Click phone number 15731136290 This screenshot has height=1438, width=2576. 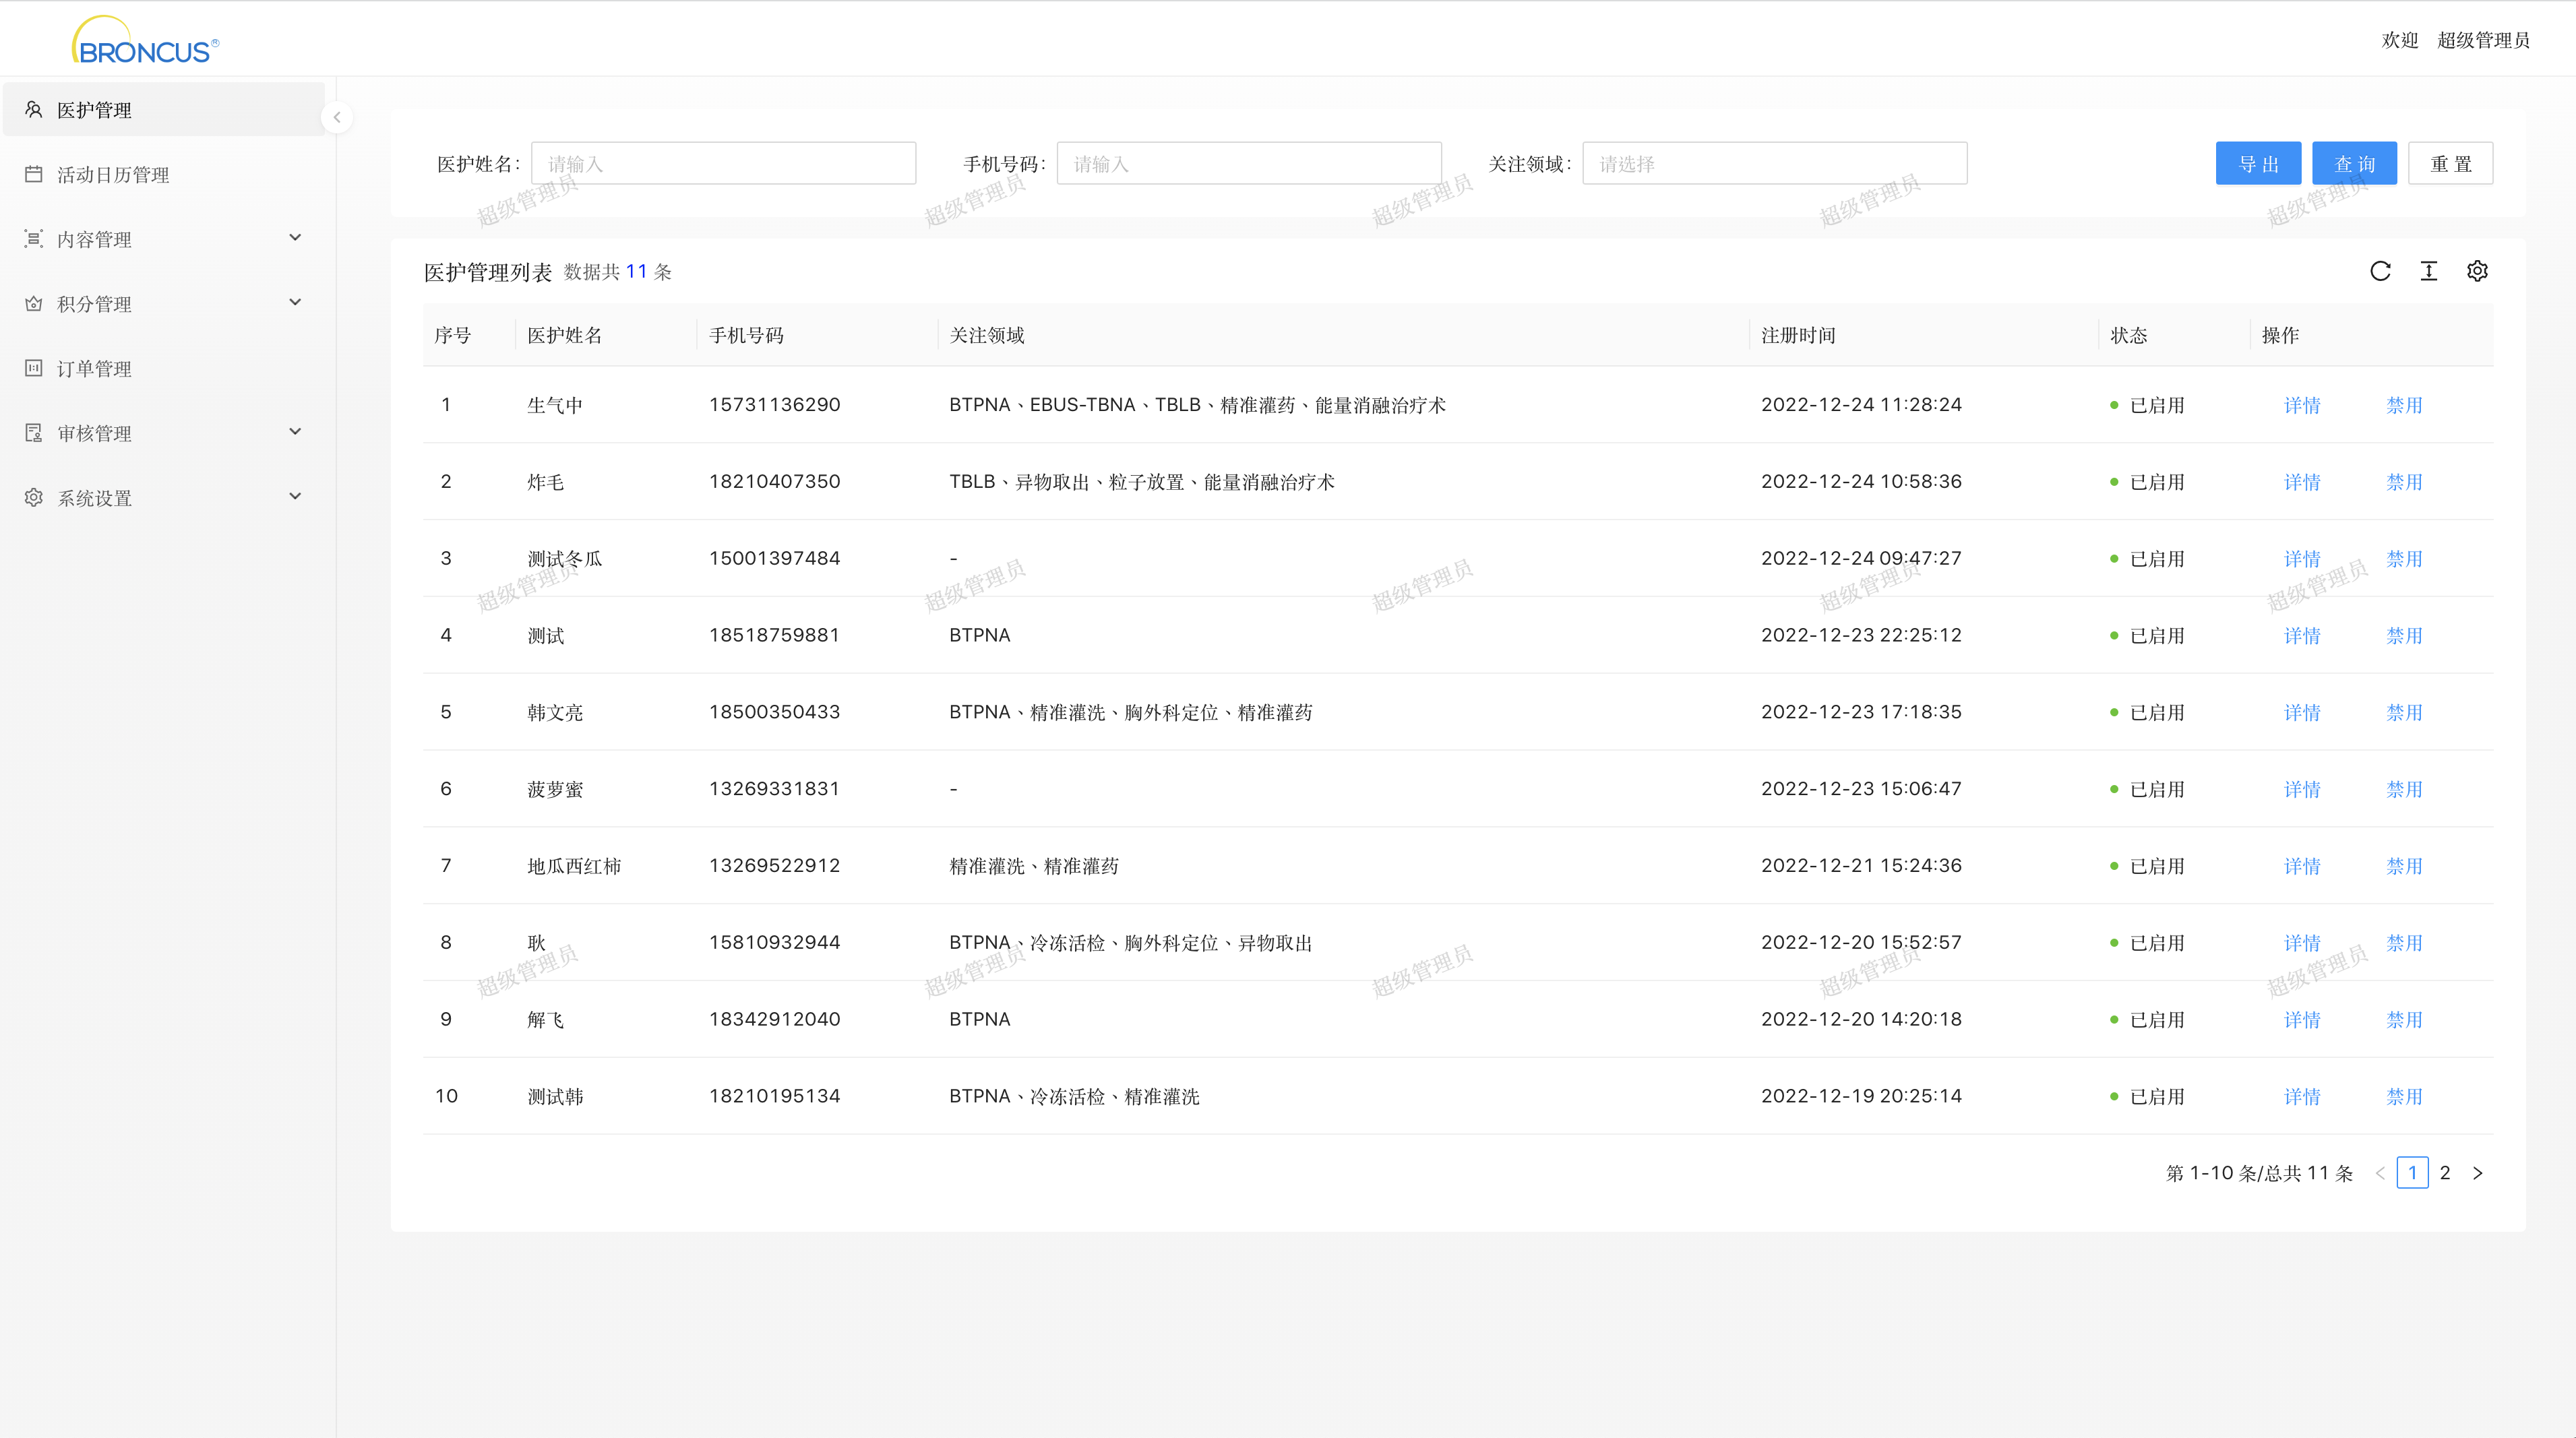[774, 405]
